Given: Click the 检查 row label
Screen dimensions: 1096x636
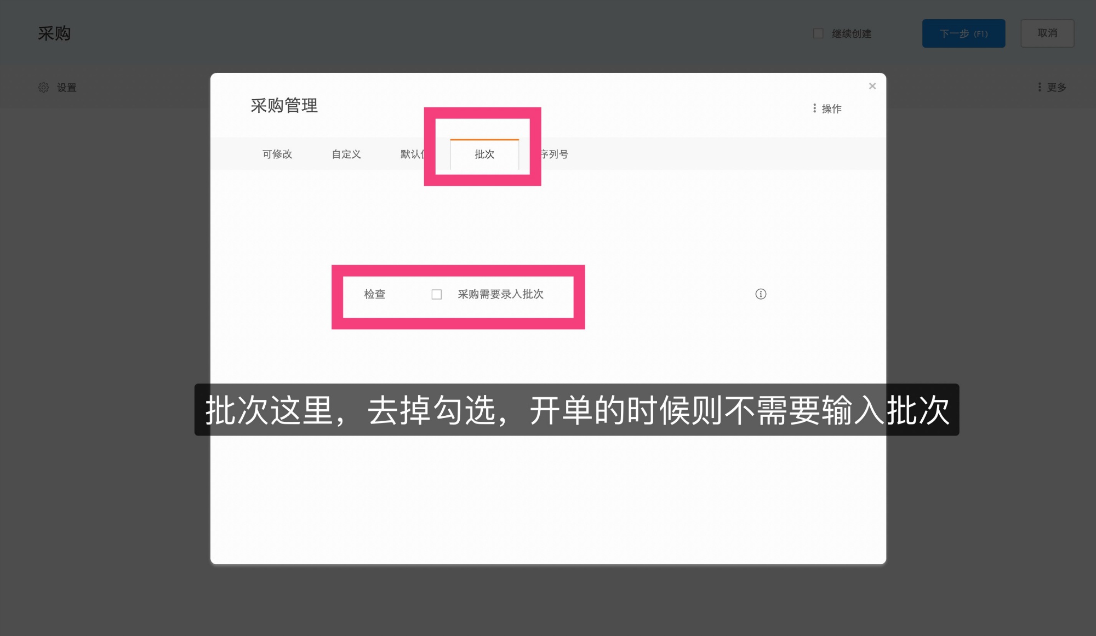Looking at the screenshot, I should (374, 294).
